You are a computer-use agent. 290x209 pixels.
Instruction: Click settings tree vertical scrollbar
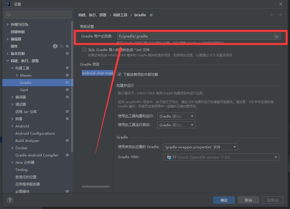tap(72, 87)
